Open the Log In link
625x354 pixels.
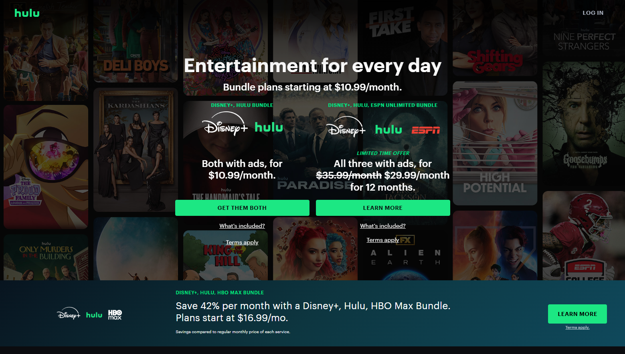[593, 13]
